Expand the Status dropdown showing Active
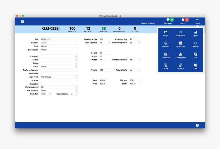 76,67
